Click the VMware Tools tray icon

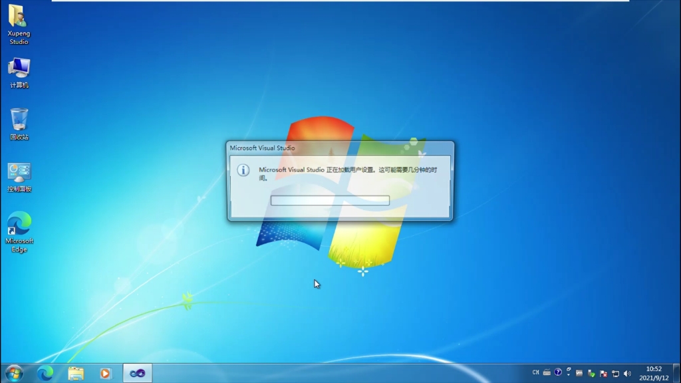(x=579, y=374)
